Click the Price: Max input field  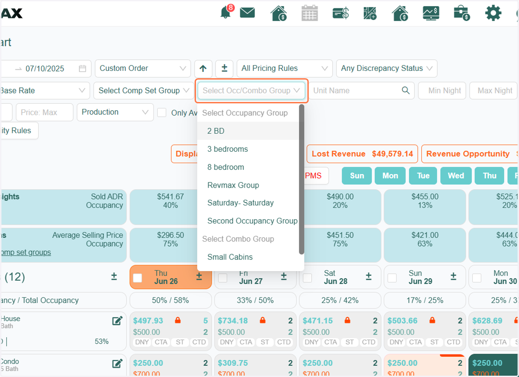pos(45,112)
